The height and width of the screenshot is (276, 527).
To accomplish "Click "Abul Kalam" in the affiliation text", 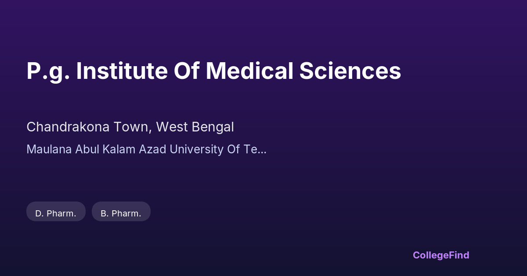I will [105, 149].
